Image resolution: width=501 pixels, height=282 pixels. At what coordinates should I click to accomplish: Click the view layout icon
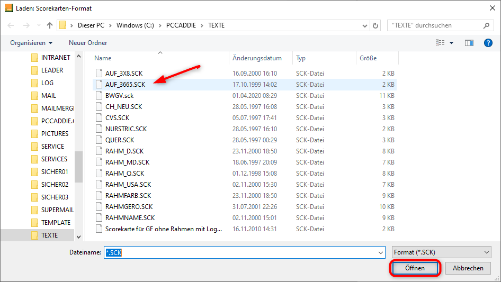coord(440,42)
